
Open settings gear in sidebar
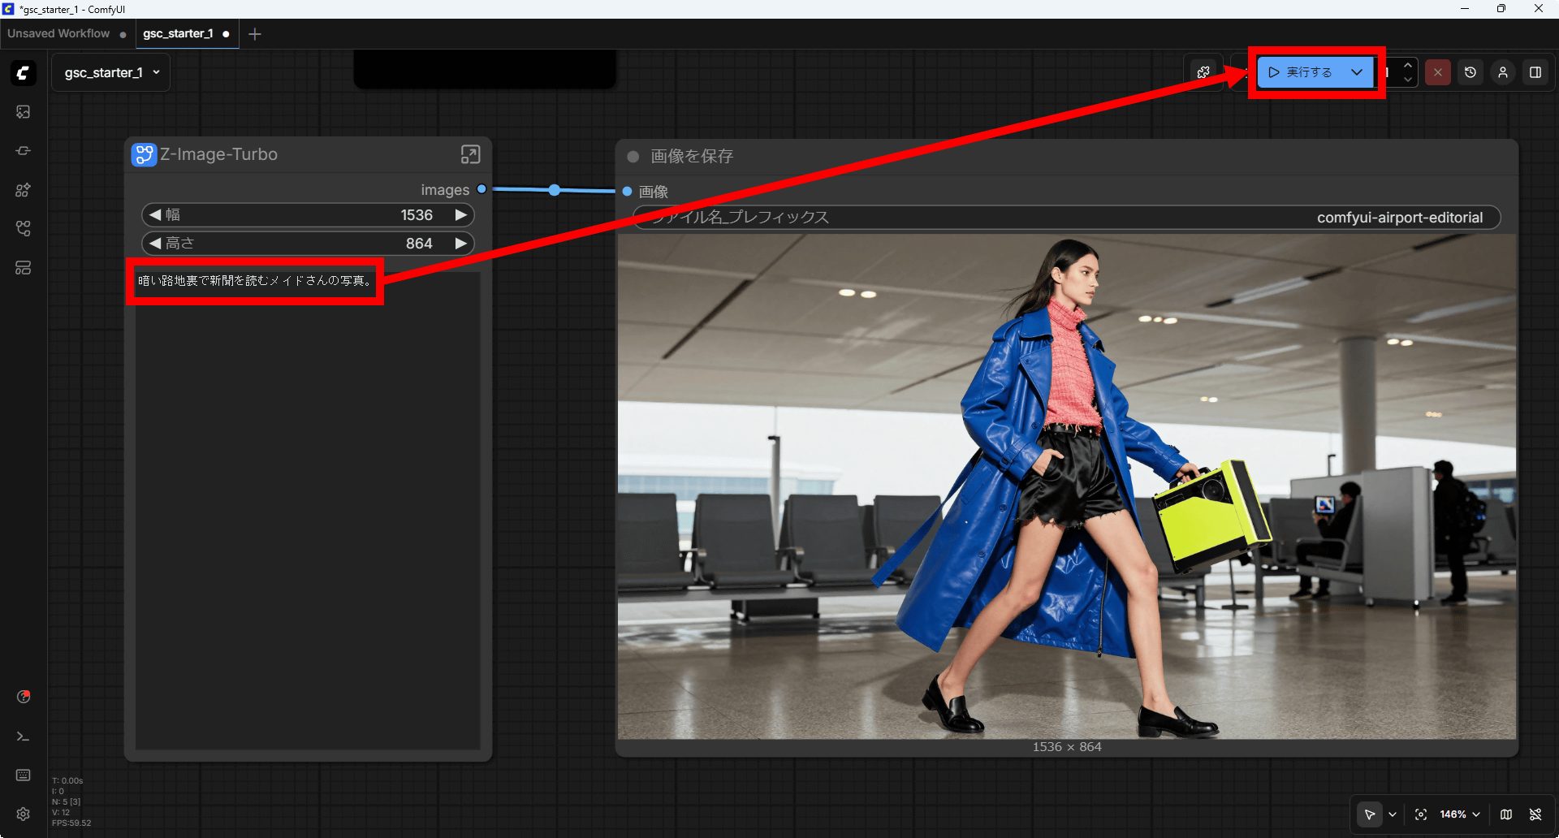[x=23, y=814]
